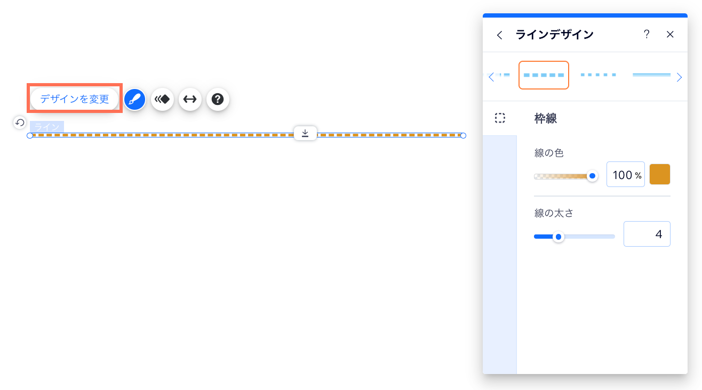The width and height of the screenshot is (702, 390).
Task: Click the 線の色 label
Action: (x=549, y=153)
